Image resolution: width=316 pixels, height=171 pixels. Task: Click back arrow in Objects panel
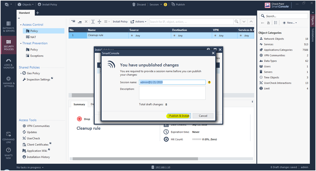click(x=262, y=23)
